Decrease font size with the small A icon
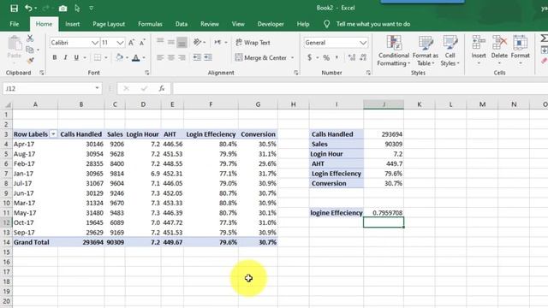Screen dimensions: 548x308 click(x=142, y=43)
